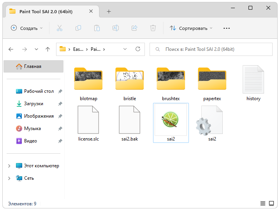This screenshot has width=280, height=210.
Task: Click the Copy icon in toolbar
Action: (78, 28)
